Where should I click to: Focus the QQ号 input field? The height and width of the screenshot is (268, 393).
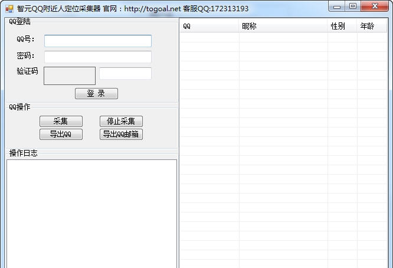click(x=98, y=41)
